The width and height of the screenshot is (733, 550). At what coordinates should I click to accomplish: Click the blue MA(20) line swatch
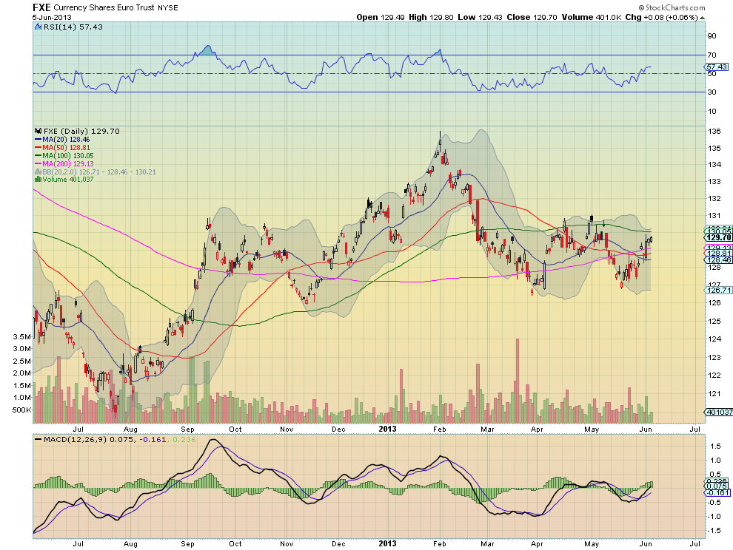(39, 140)
